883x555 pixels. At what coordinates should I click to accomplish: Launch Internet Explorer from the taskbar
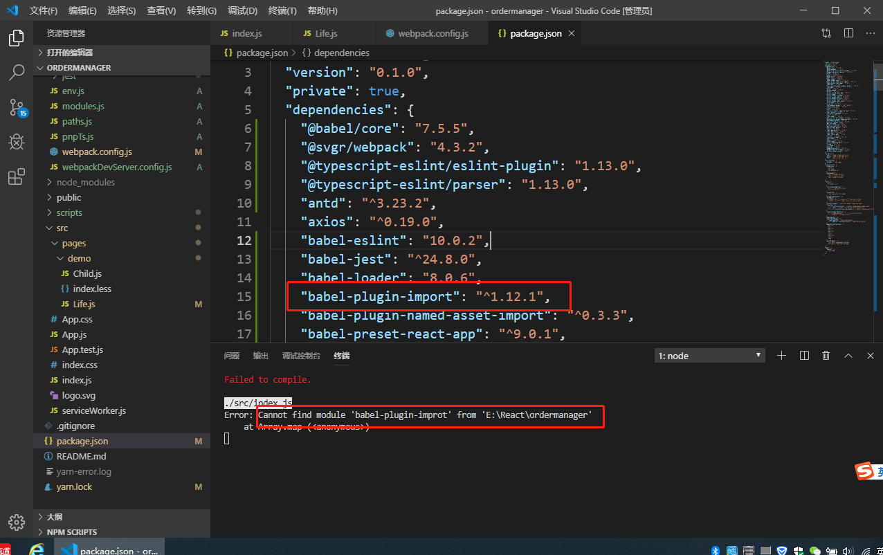click(x=37, y=550)
